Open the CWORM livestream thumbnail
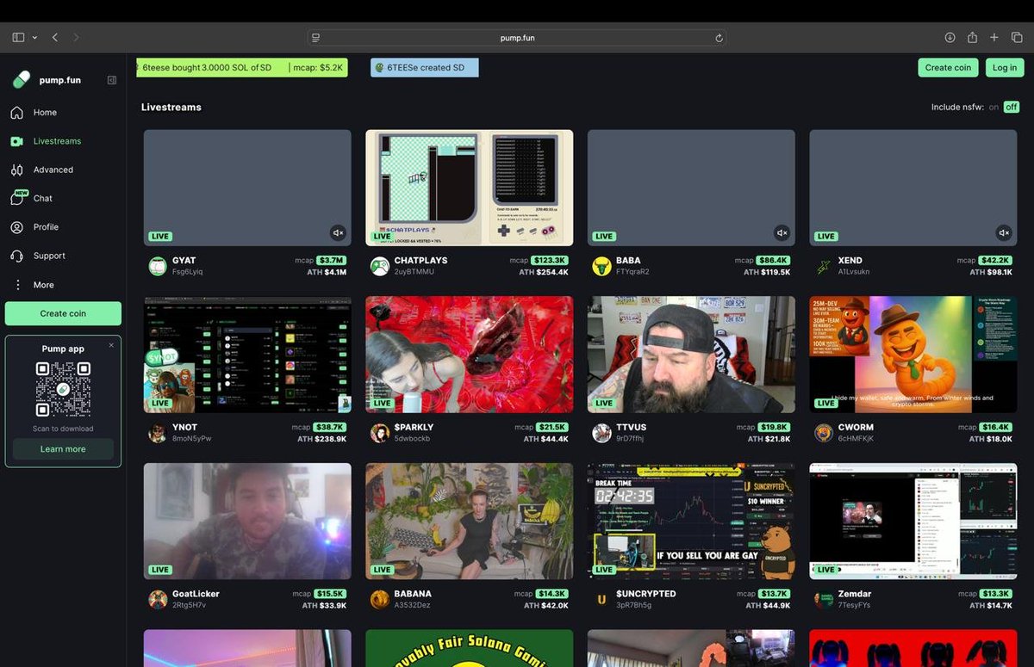This screenshot has width=1034, height=667. 913,355
